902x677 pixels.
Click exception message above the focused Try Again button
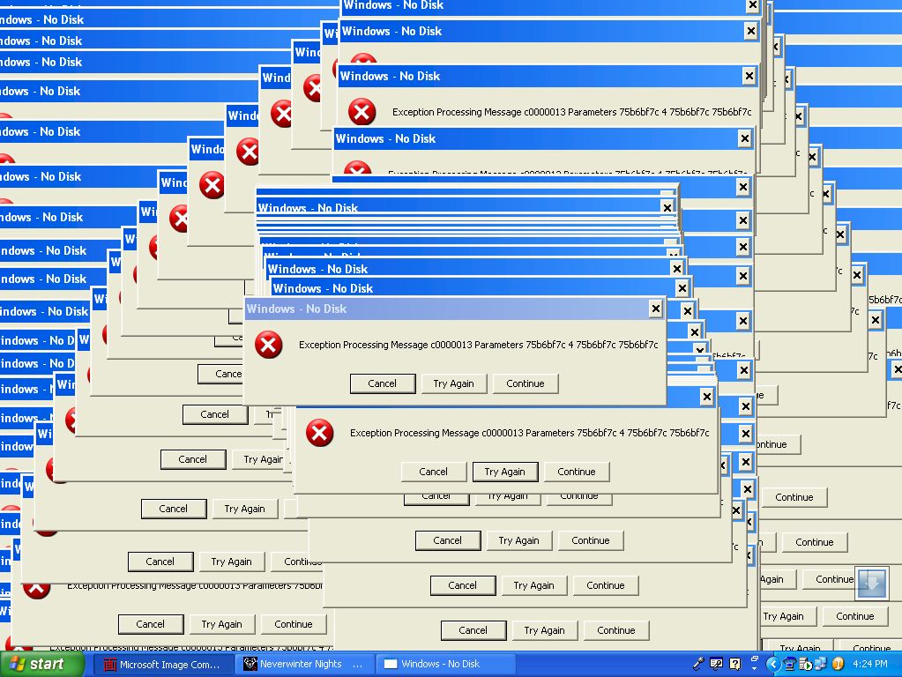pos(529,433)
